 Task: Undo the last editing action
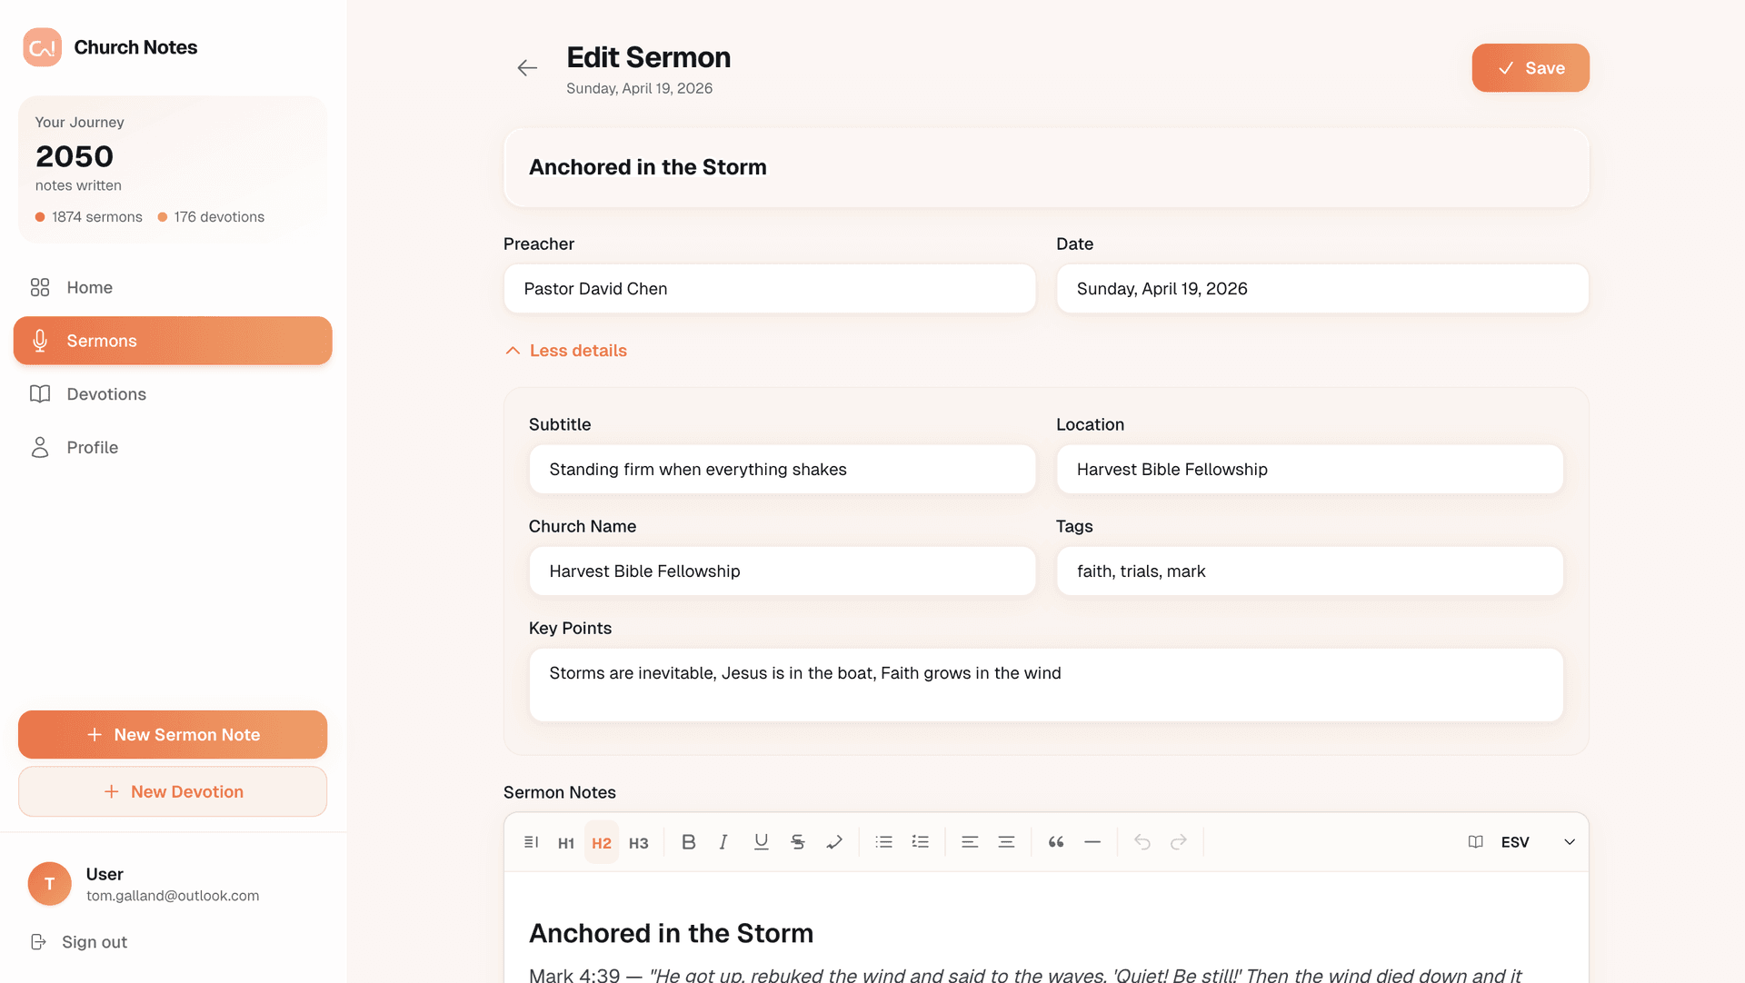[1142, 842]
